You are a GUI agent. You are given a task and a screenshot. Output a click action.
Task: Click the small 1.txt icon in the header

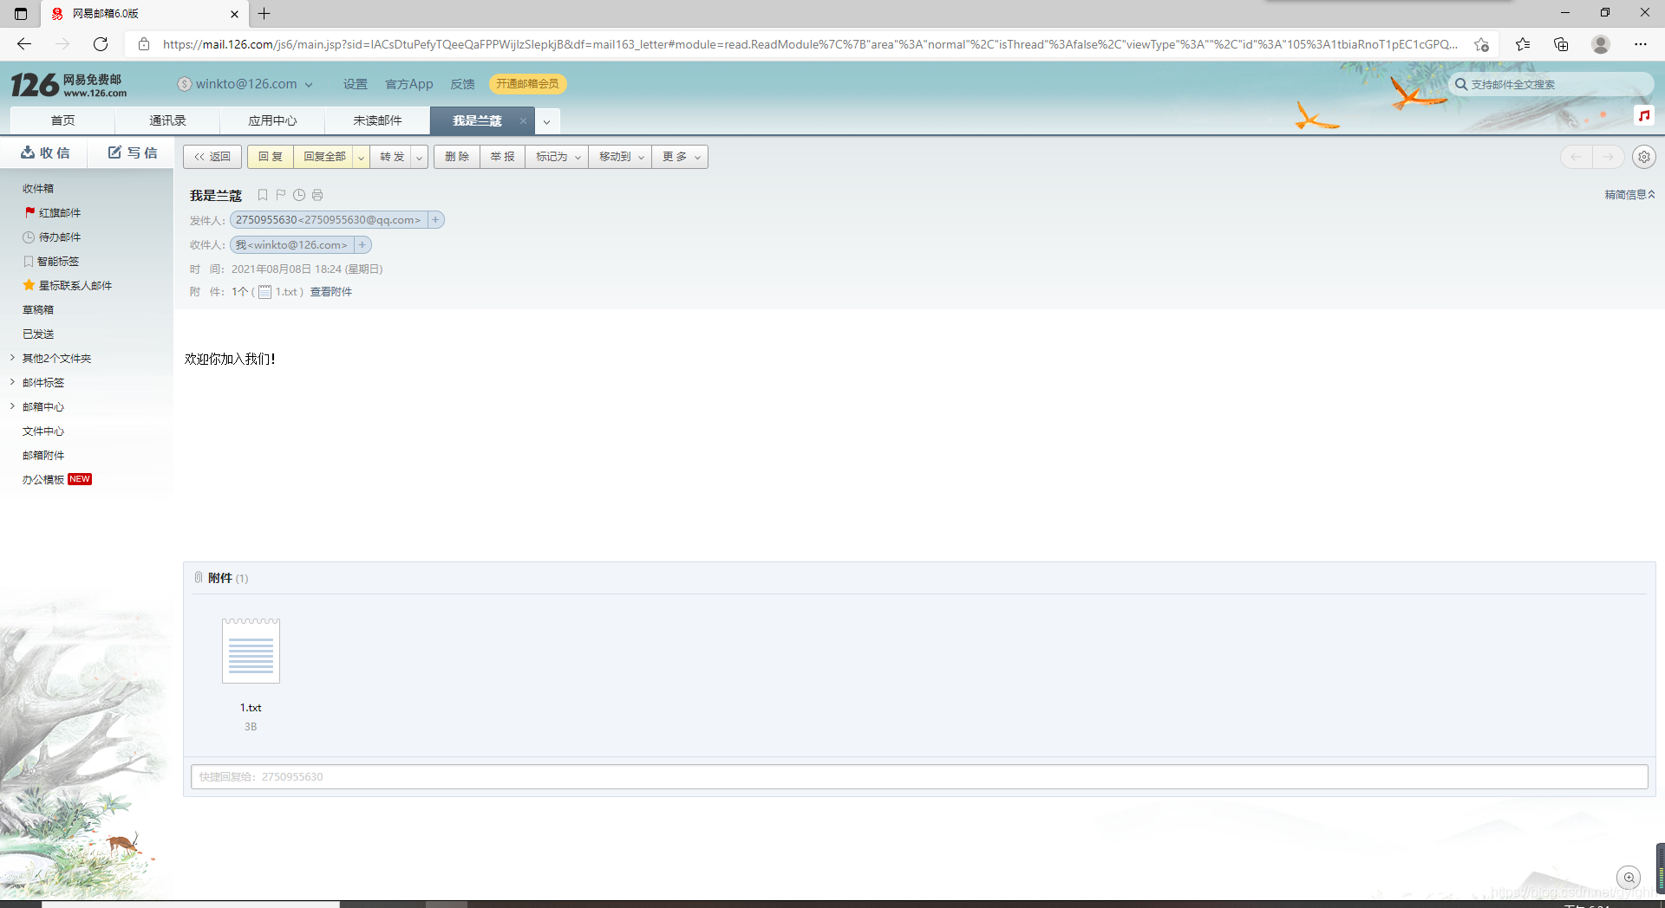click(265, 292)
